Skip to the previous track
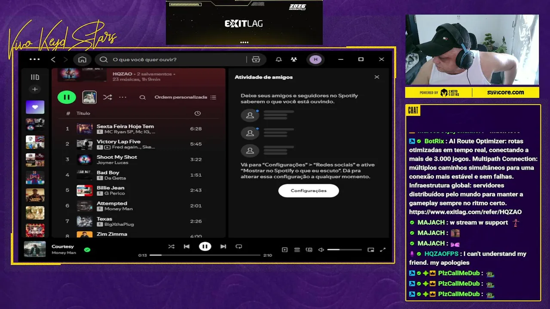Image resolution: width=550 pixels, height=309 pixels. tap(186, 246)
